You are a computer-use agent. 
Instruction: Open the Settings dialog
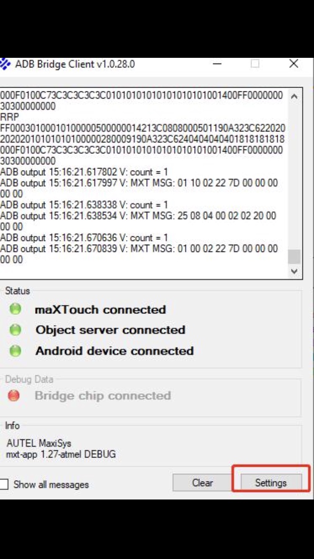271,483
